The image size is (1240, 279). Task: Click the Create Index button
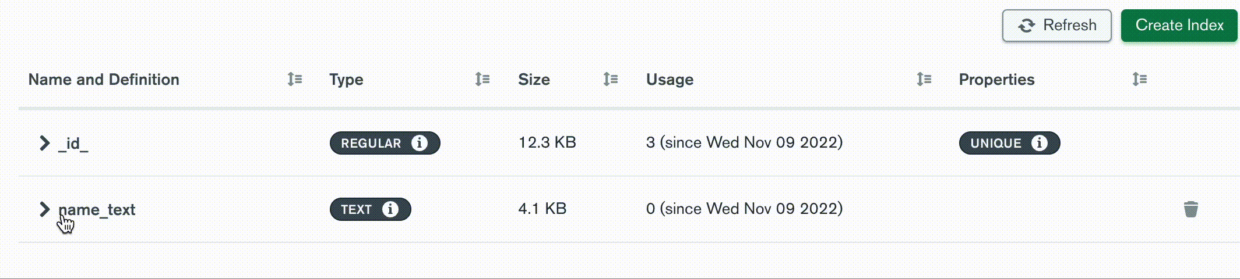[x=1179, y=26]
